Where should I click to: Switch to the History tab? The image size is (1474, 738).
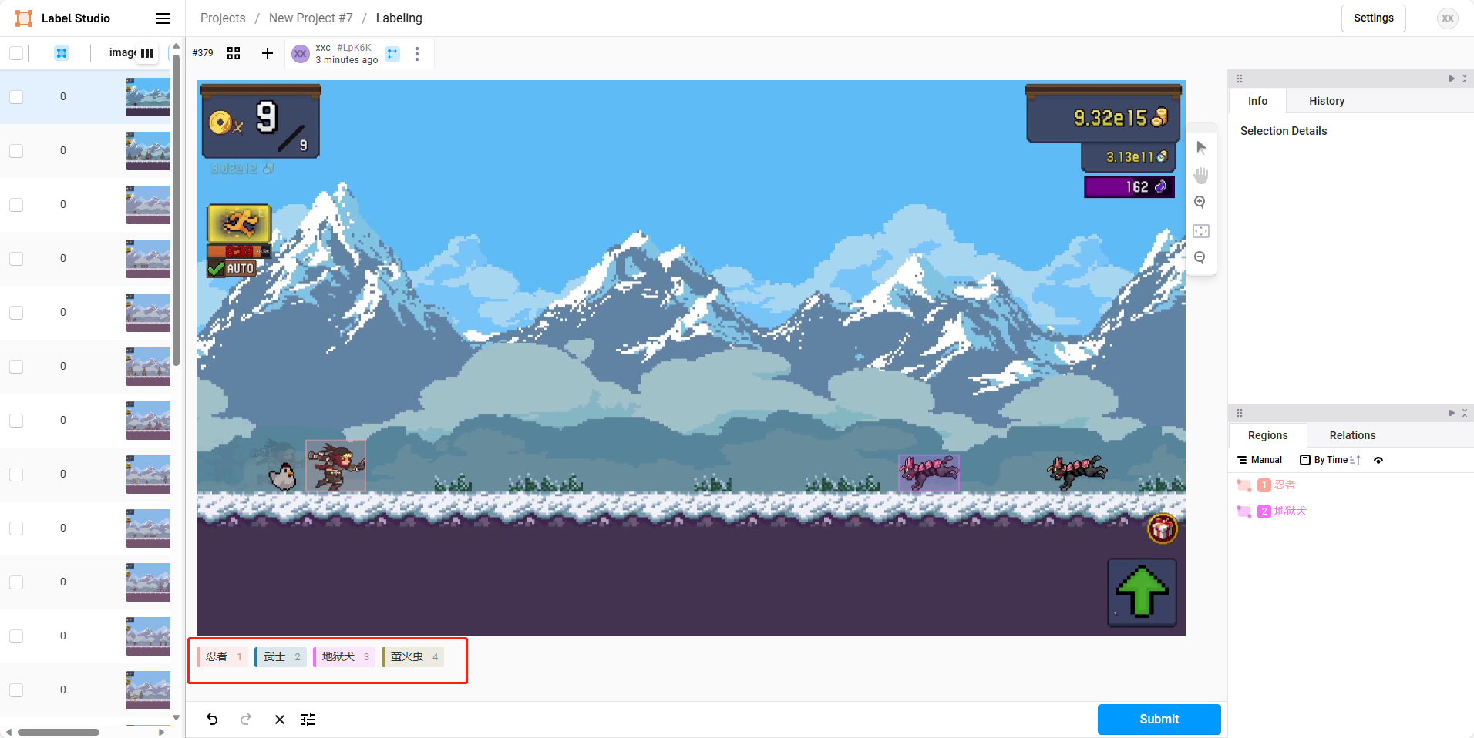click(x=1327, y=101)
